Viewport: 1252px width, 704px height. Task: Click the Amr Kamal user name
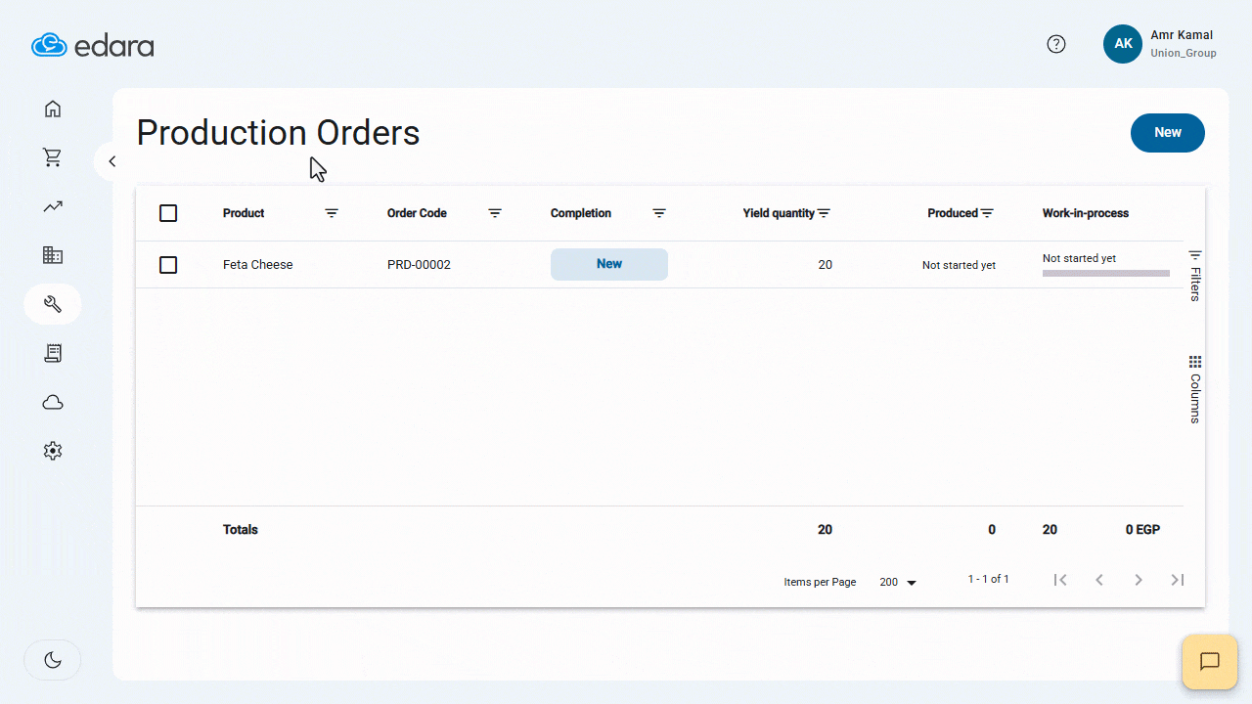pos(1182,35)
